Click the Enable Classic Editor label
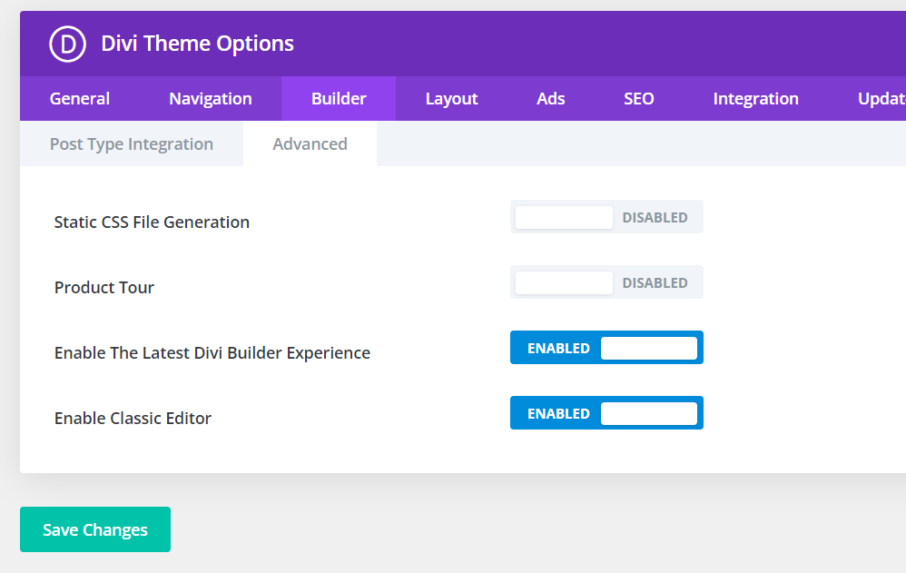906x573 pixels. (x=133, y=419)
